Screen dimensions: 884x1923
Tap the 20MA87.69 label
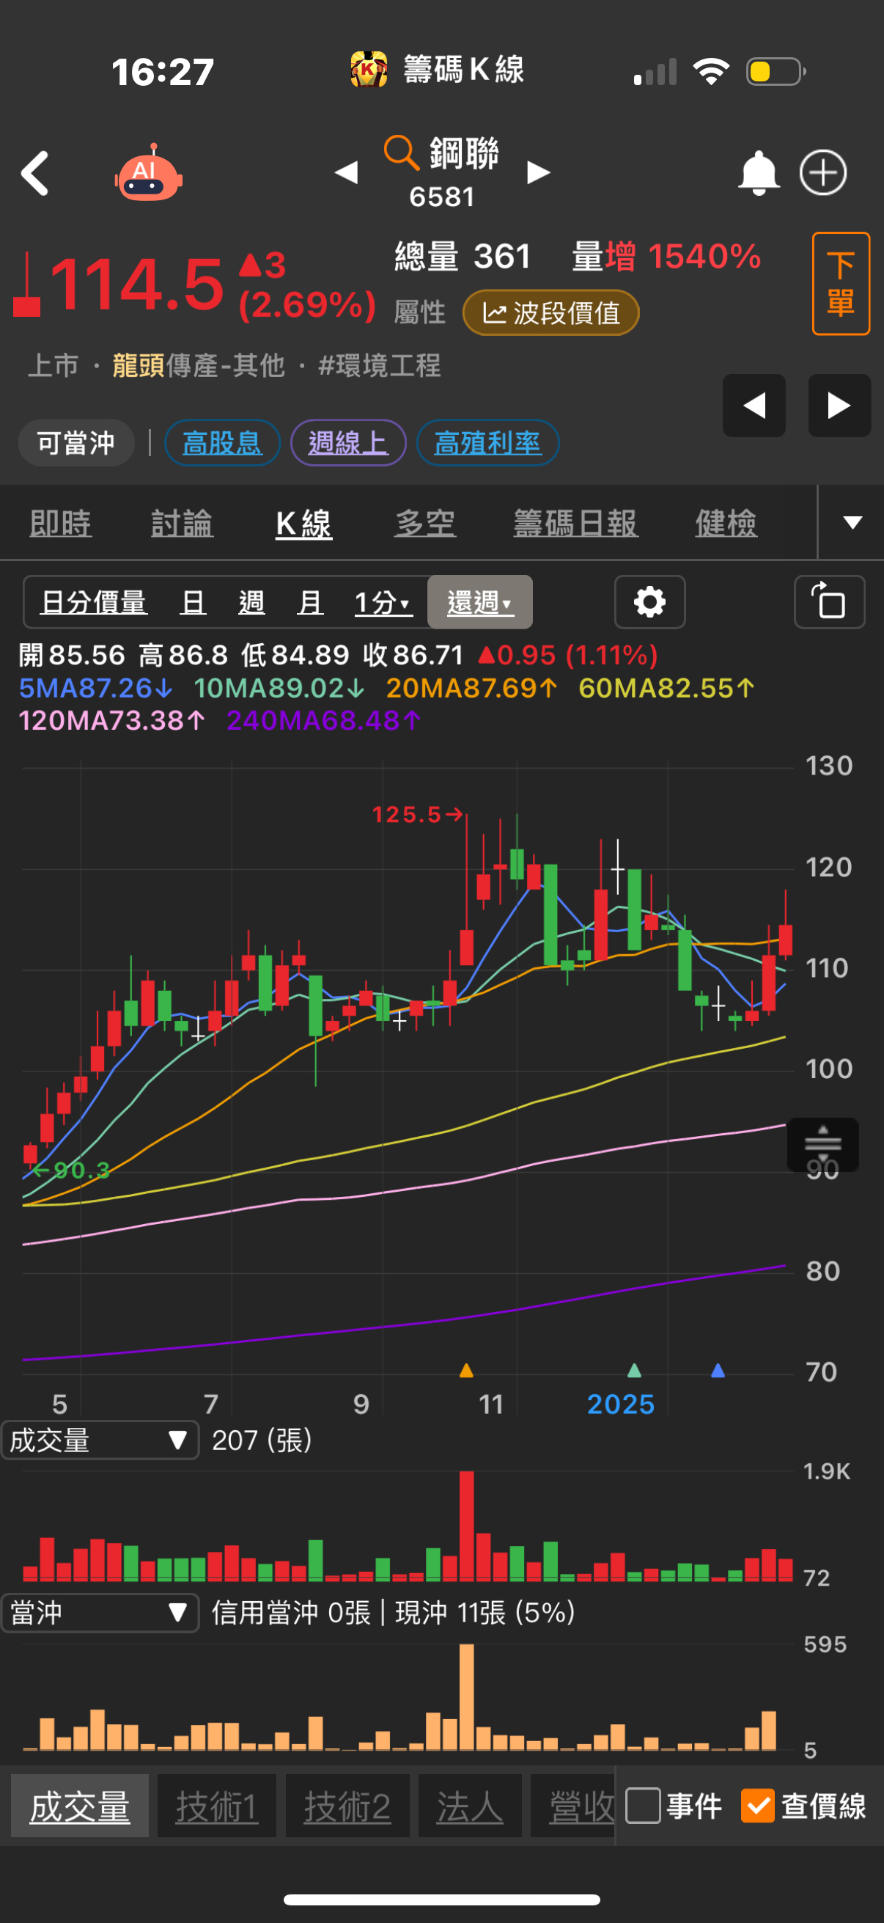pos(471,687)
